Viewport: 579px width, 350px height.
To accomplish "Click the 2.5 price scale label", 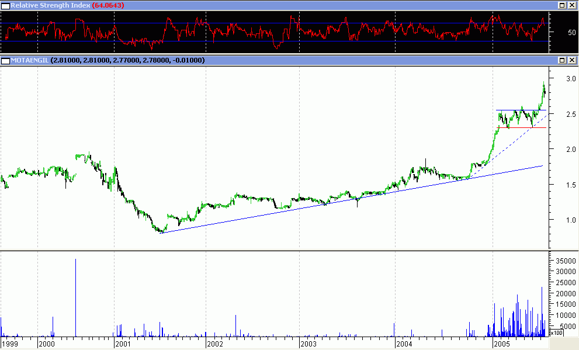I will [x=571, y=115].
